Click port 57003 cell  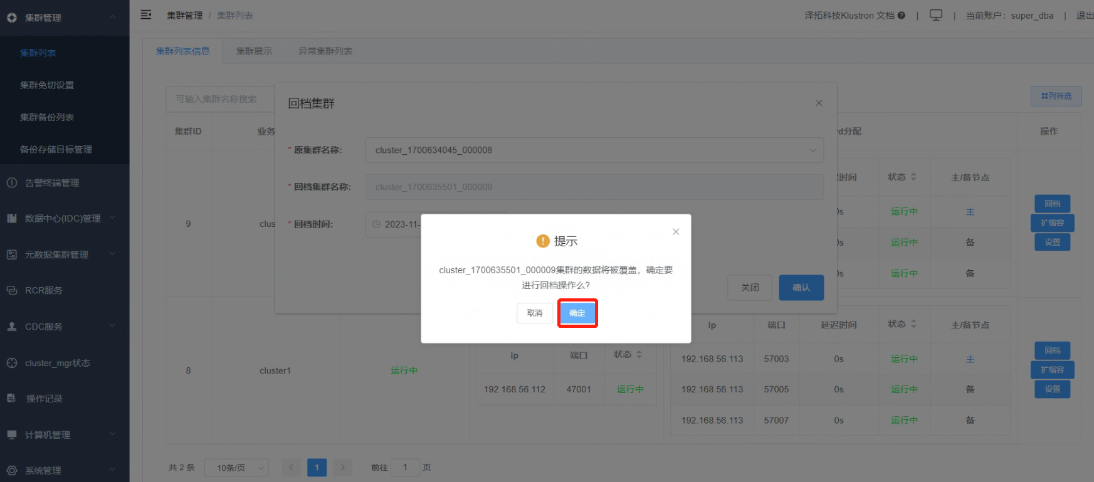point(776,359)
